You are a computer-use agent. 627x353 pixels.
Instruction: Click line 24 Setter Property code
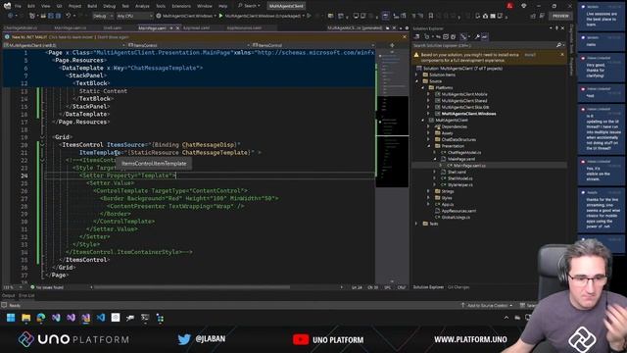pyautogui.click(x=127, y=176)
